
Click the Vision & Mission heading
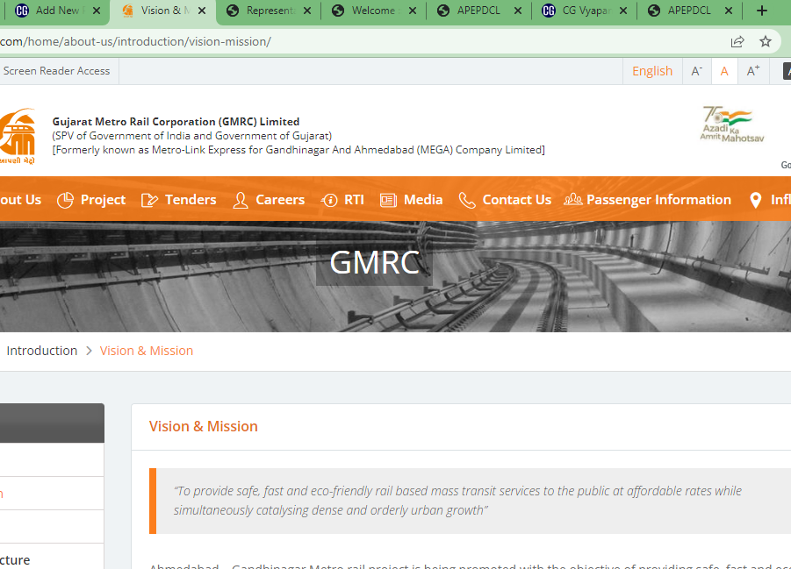pos(204,427)
